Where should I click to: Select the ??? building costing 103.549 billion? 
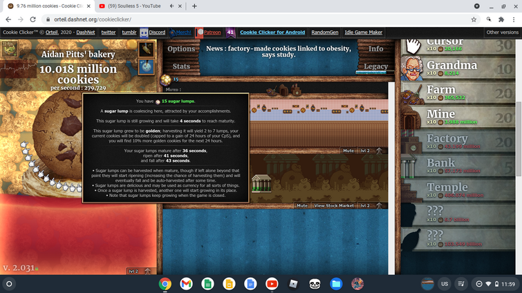coord(458,239)
